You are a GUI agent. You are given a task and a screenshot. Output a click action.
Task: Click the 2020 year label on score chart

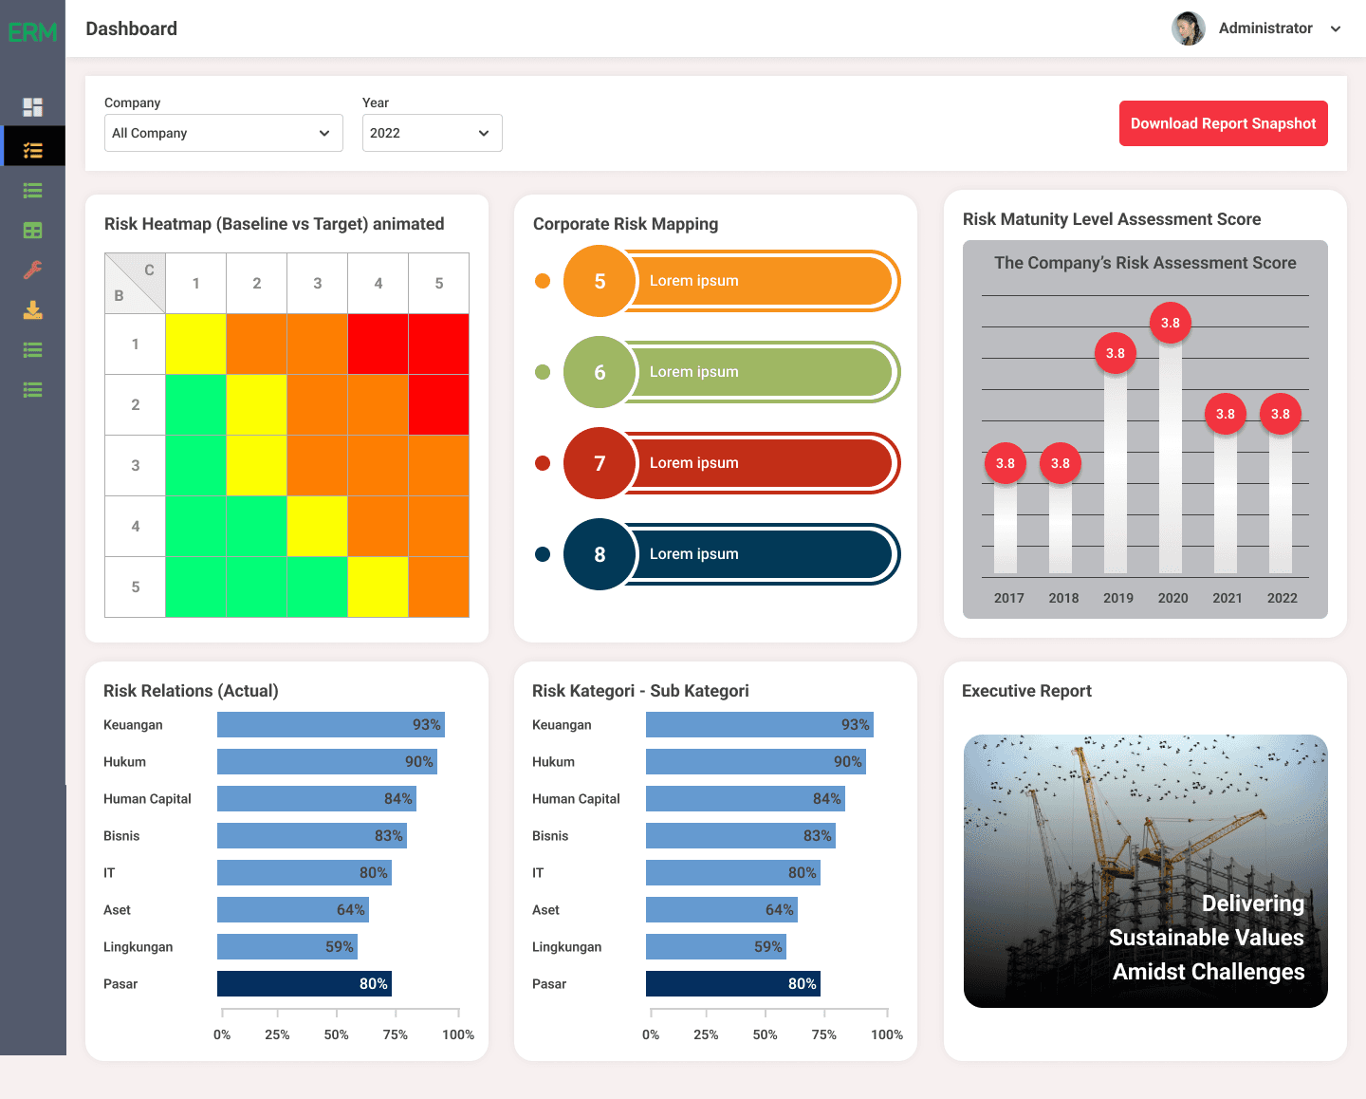(1173, 598)
